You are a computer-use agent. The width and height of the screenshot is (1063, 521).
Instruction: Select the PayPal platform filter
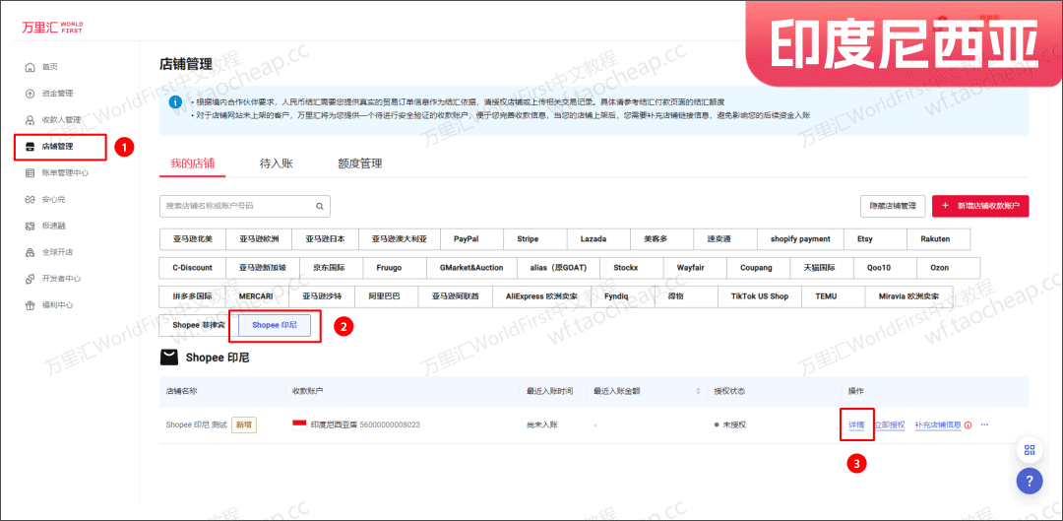click(466, 239)
